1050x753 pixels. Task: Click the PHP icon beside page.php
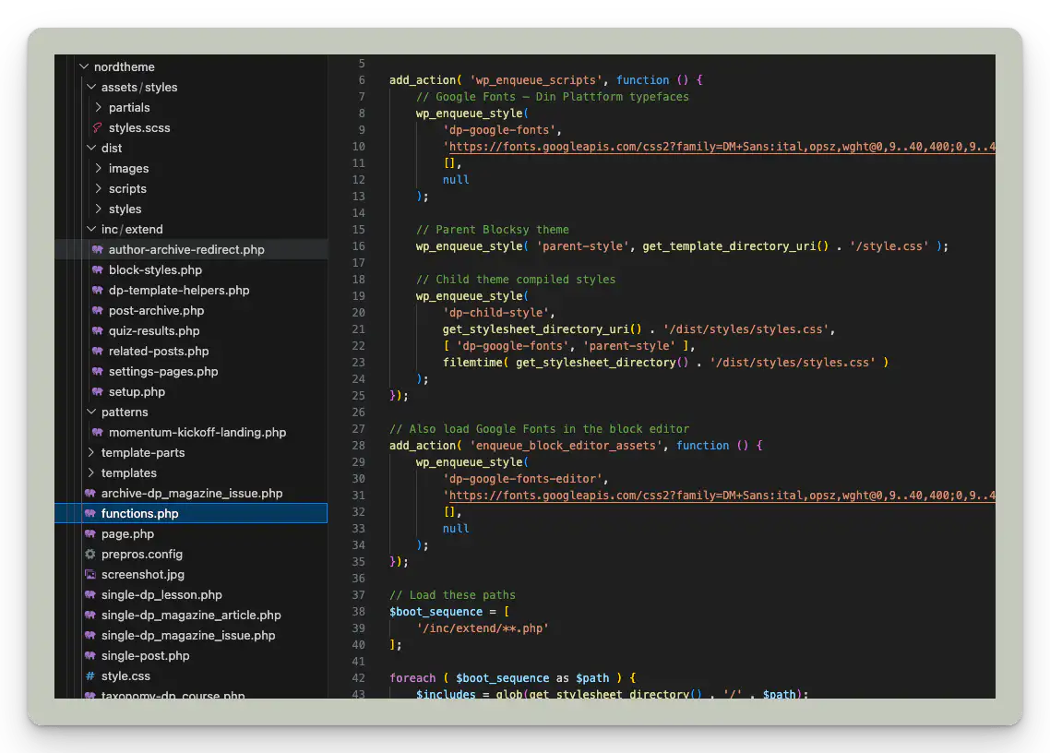(x=90, y=534)
